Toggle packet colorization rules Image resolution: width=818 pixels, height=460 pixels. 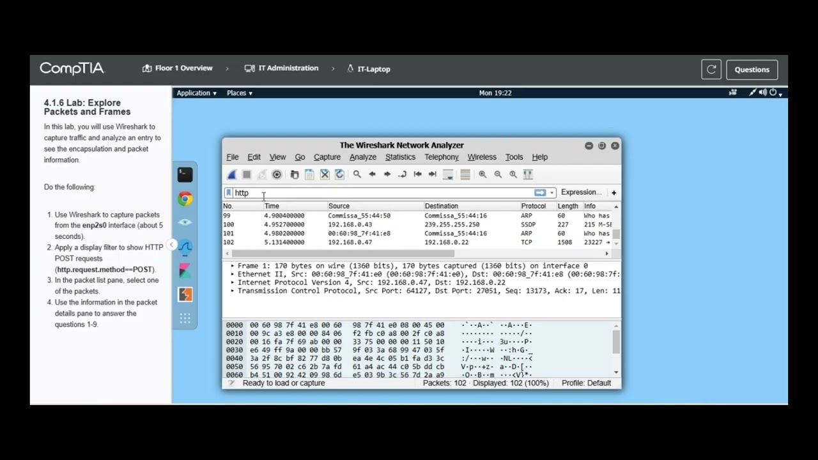(x=465, y=174)
